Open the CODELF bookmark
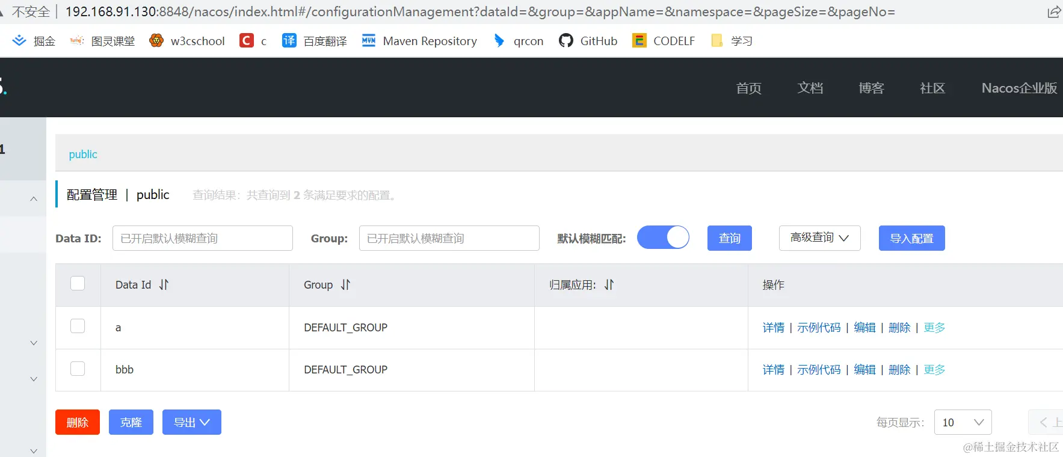Screen dimensions: 1063x457 pos(664,41)
